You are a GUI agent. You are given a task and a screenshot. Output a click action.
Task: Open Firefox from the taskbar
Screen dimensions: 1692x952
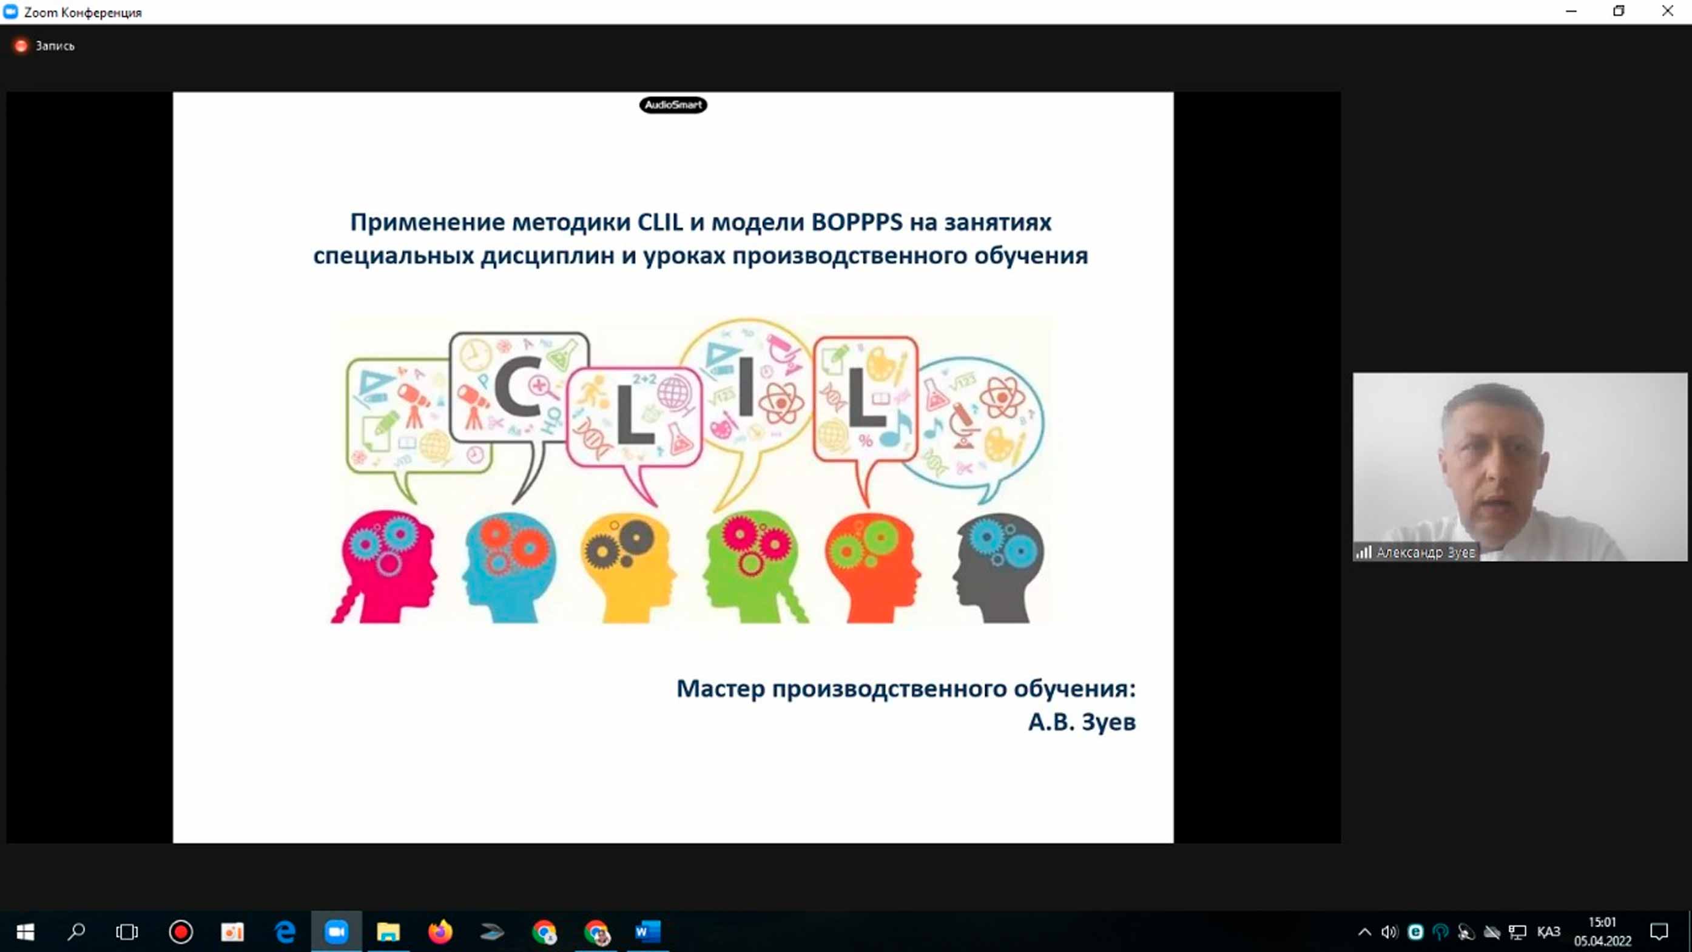[x=440, y=931]
